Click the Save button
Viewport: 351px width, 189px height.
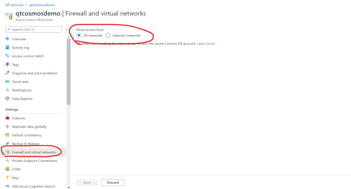pos(87,182)
